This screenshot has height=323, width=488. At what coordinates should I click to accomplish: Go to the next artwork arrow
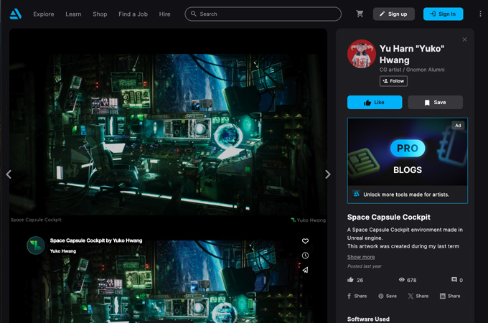pos(328,174)
